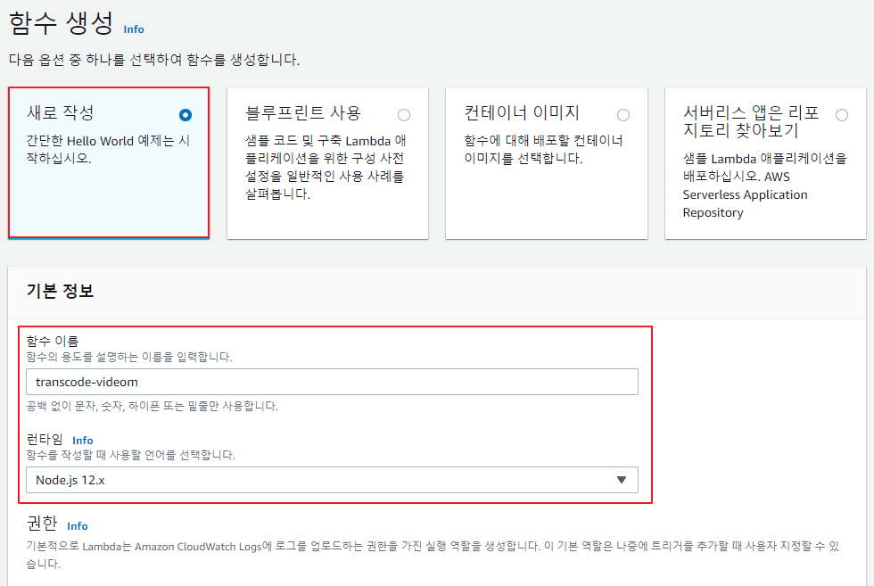This screenshot has height=586, width=874.
Task: Open the 런타임 Node.js 12.x dropdown
Action: coord(332,480)
